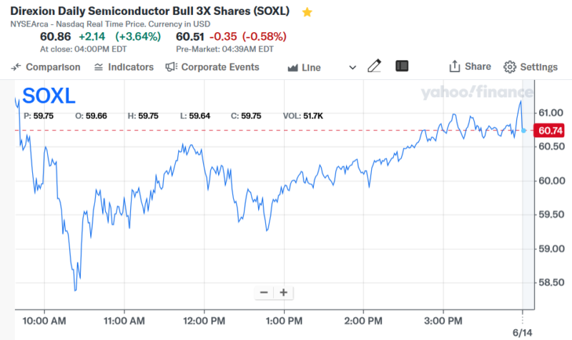Zoom in with the plus button
This screenshot has width=572, height=340.
tap(283, 292)
